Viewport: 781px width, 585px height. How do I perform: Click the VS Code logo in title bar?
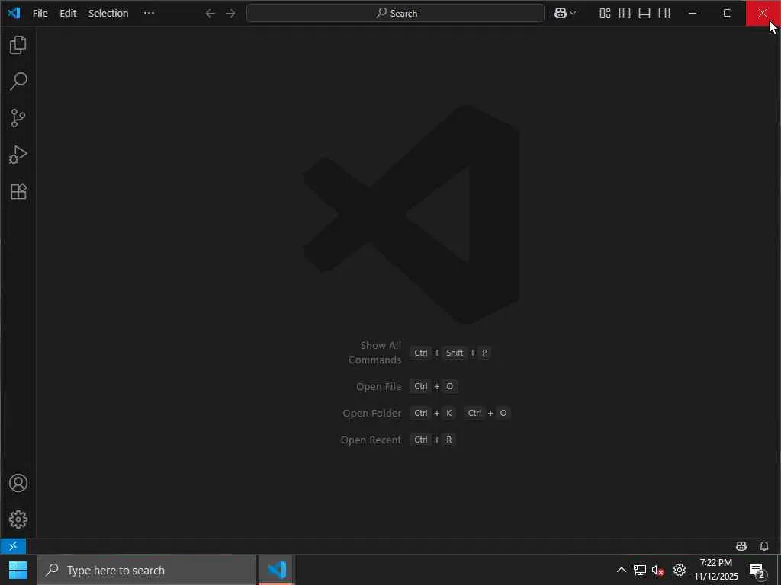tap(14, 13)
